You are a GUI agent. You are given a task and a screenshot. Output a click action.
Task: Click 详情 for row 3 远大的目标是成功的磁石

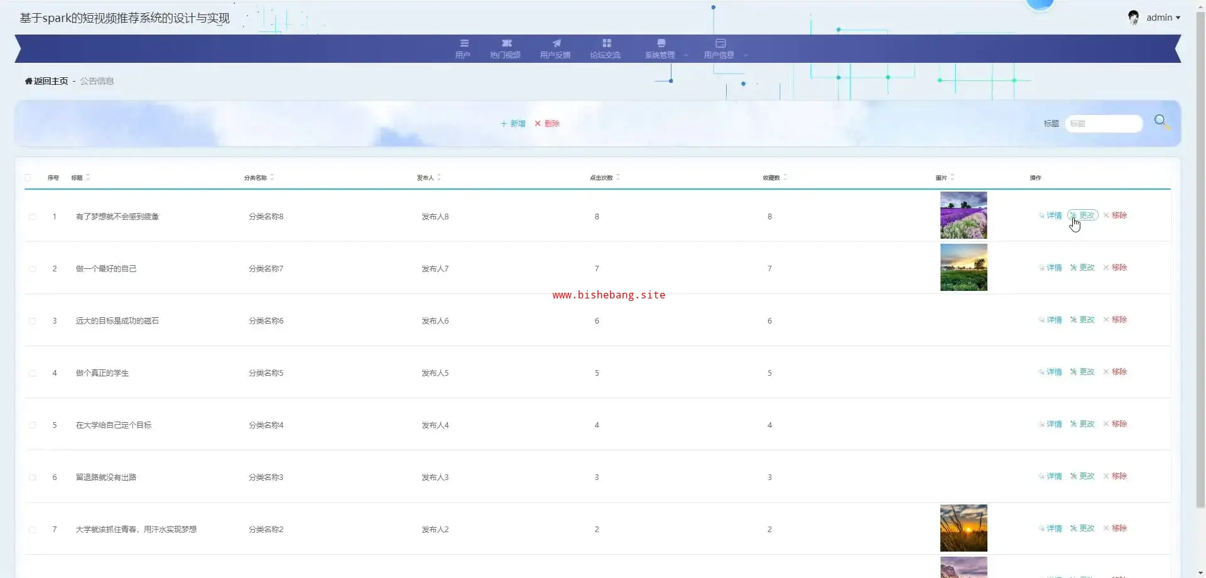tap(1050, 320)
